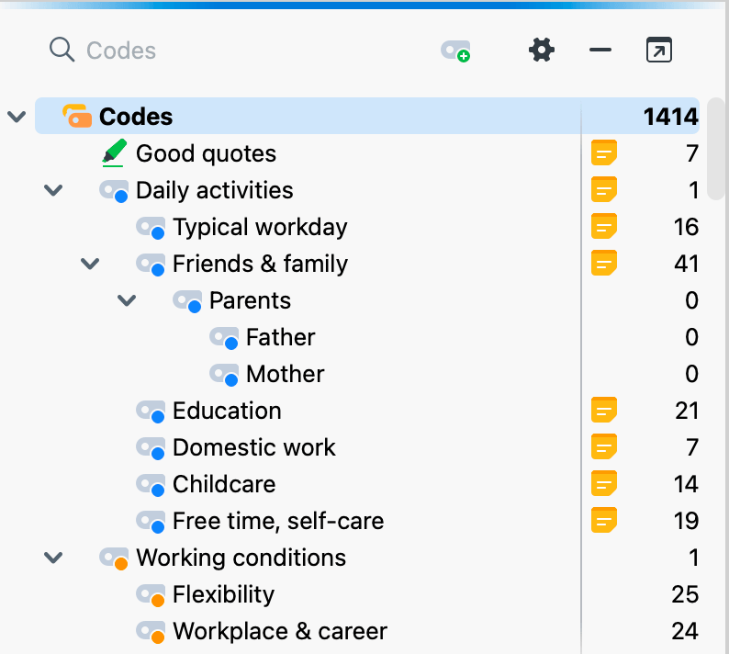Click the orange Codes root icon
The width and height of the screenshot is (729, 654).
coord(77,116)
